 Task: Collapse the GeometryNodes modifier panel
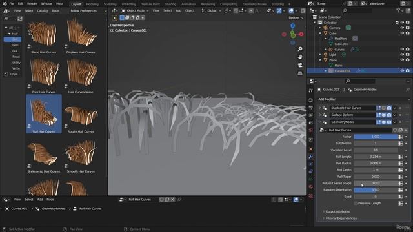(320, 122)
